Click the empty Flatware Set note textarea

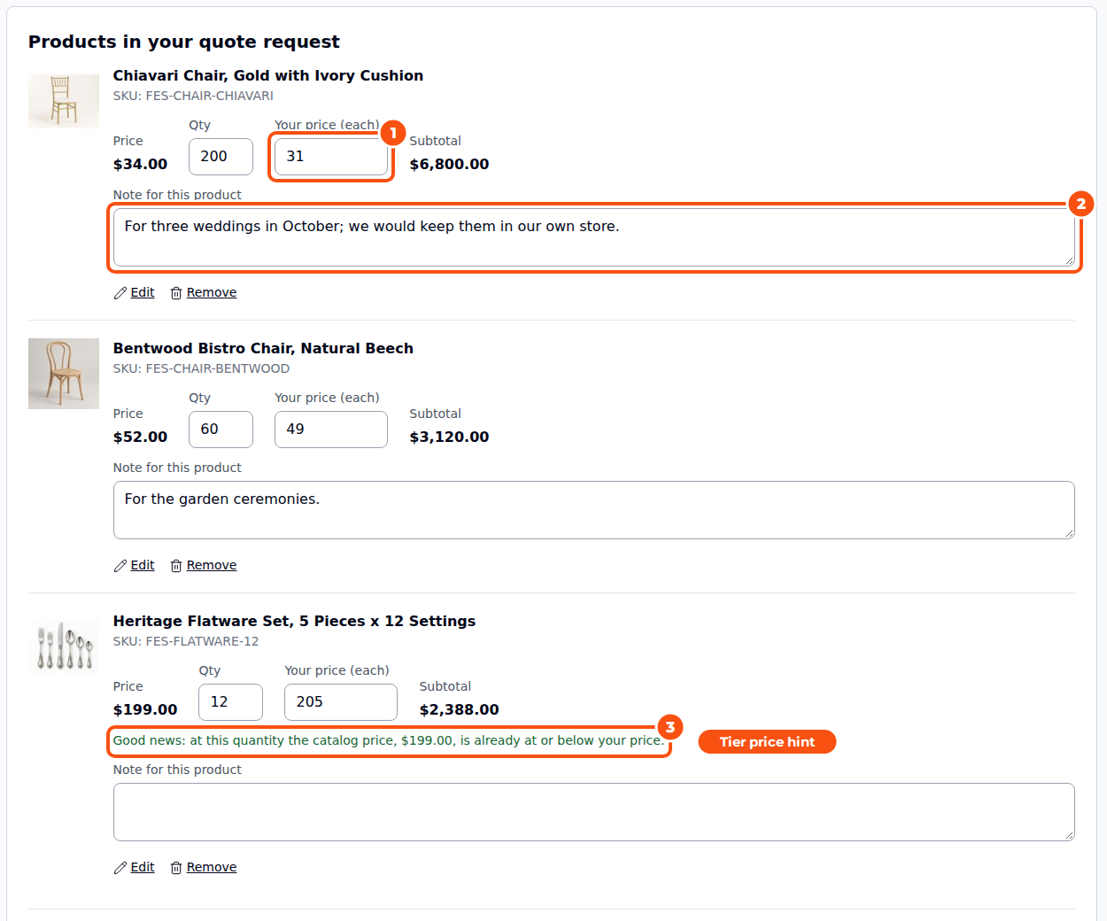coord(594,812)
